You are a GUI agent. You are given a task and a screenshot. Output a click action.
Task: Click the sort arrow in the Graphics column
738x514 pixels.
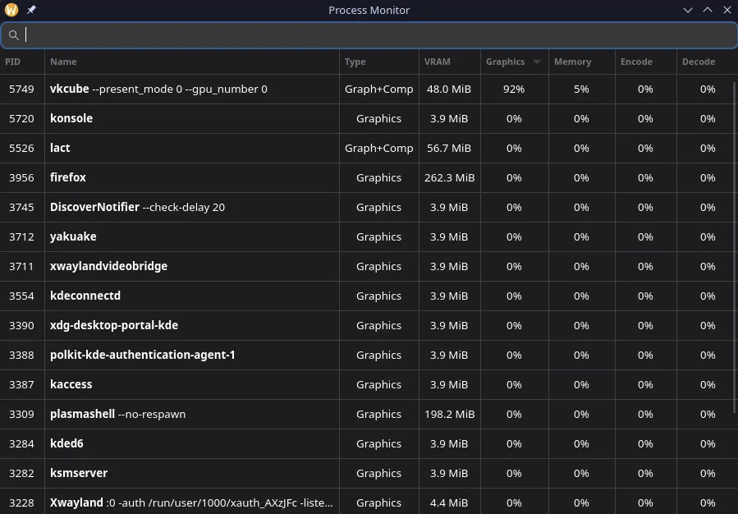pos(537,62)
